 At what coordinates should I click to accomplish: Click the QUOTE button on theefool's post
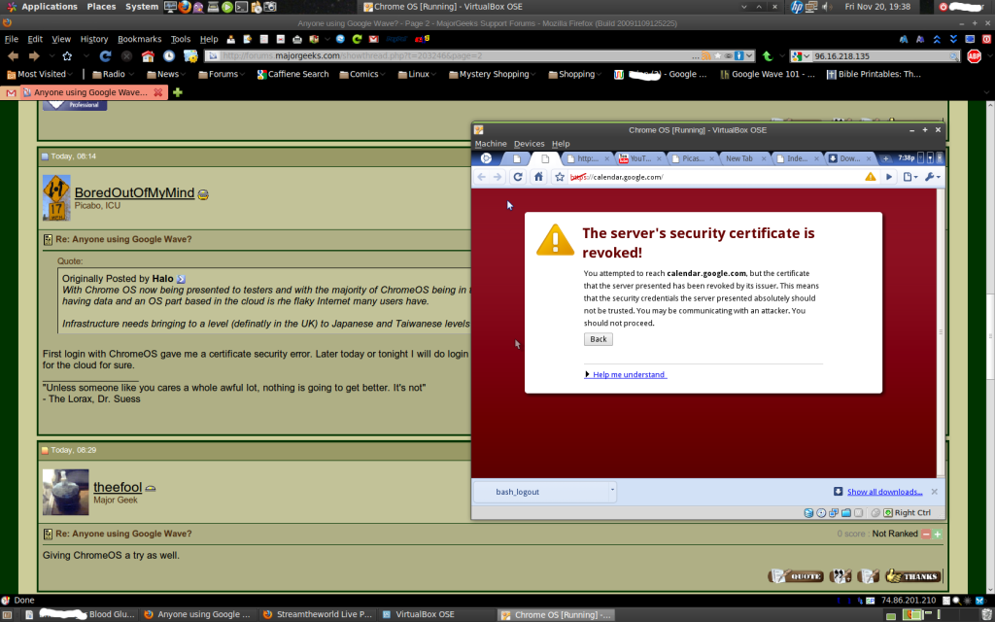coord(796,576)
